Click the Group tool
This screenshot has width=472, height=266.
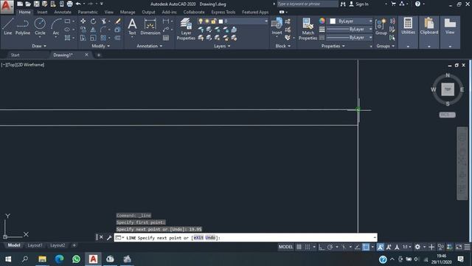tap(381, 27)
